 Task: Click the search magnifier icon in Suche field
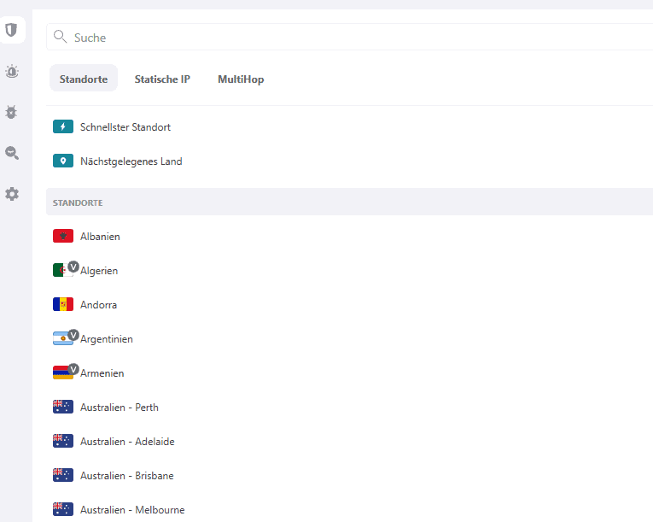(x=60, y=37)
